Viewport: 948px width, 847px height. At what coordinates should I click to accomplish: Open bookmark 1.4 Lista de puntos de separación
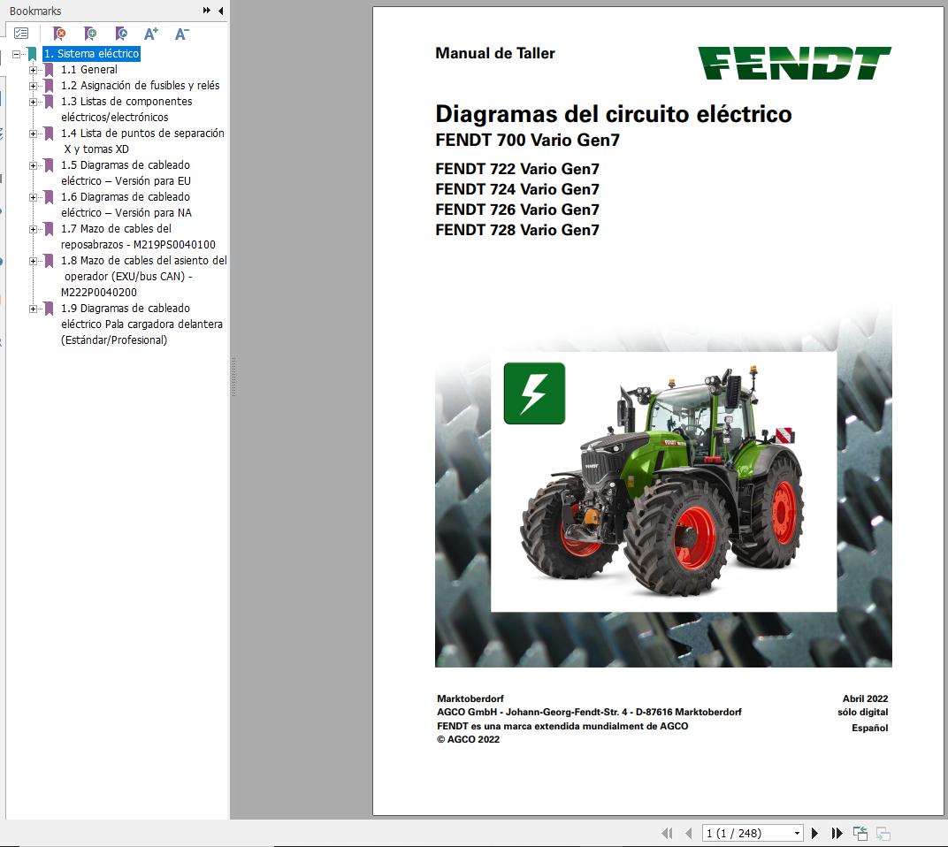click(x=142, y=141)
